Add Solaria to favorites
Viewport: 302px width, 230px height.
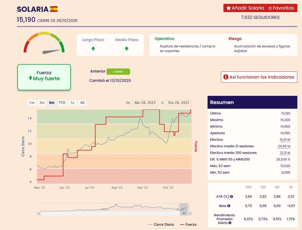(x=260, y=8)
